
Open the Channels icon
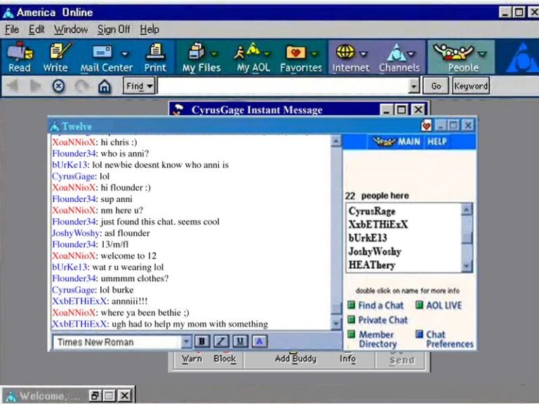[397, 52]
